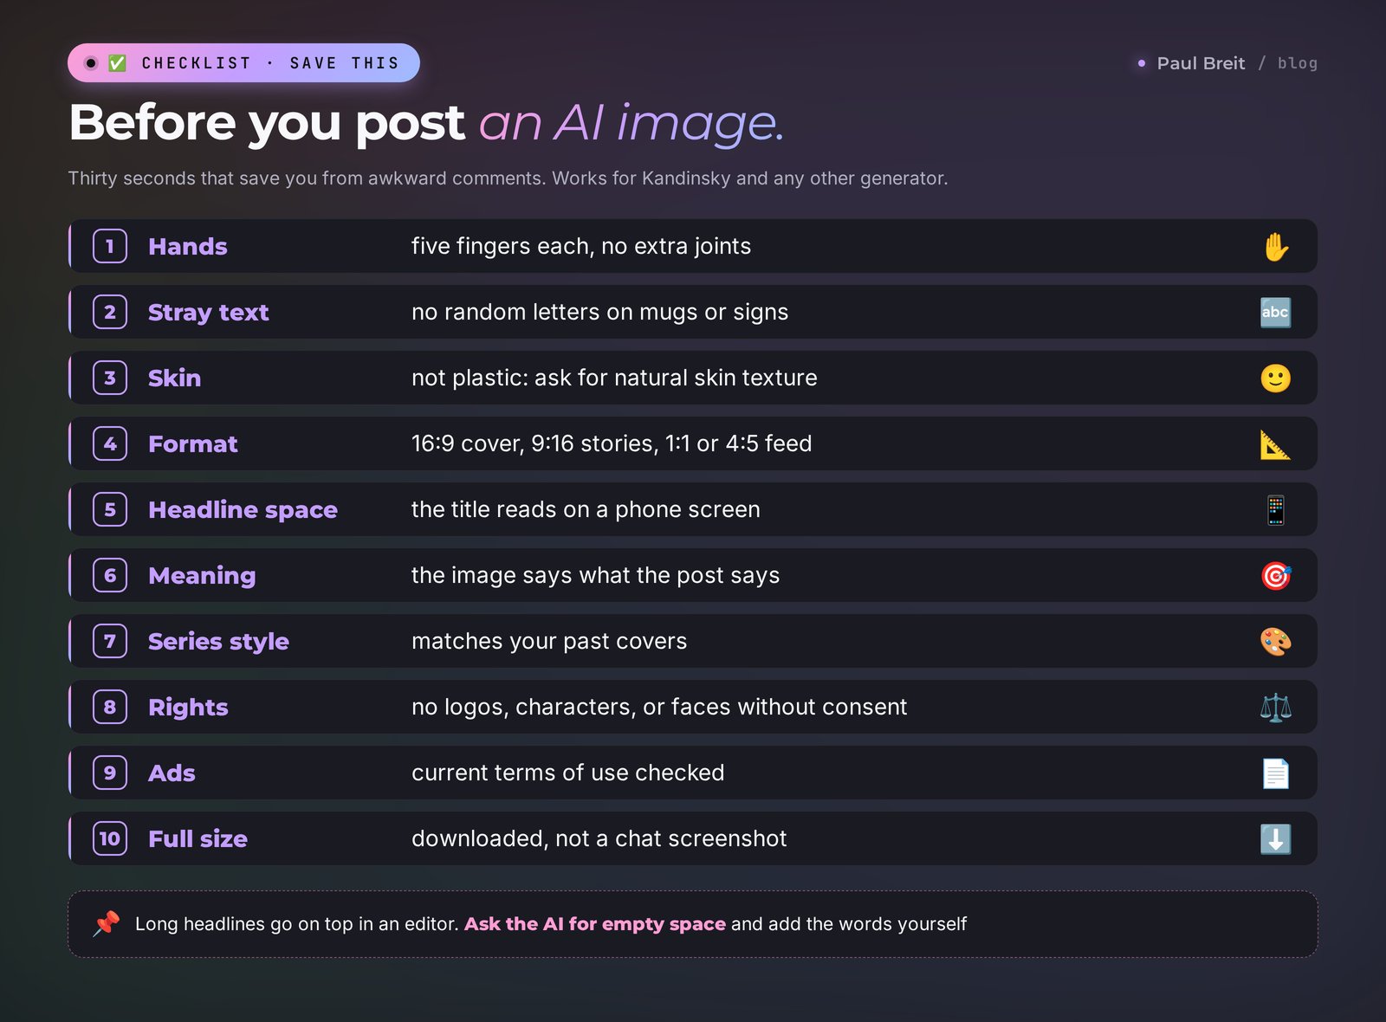The width and height of the screenshot is (1386, 1022).
Task: Click the number 9 badge beside Ads
Action: coord(110,773)
